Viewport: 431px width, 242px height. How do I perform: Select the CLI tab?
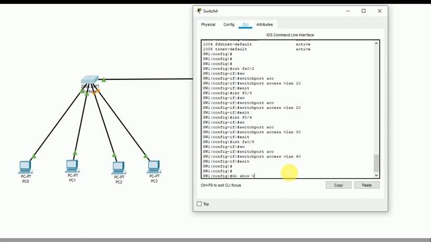tap(245, 24)
